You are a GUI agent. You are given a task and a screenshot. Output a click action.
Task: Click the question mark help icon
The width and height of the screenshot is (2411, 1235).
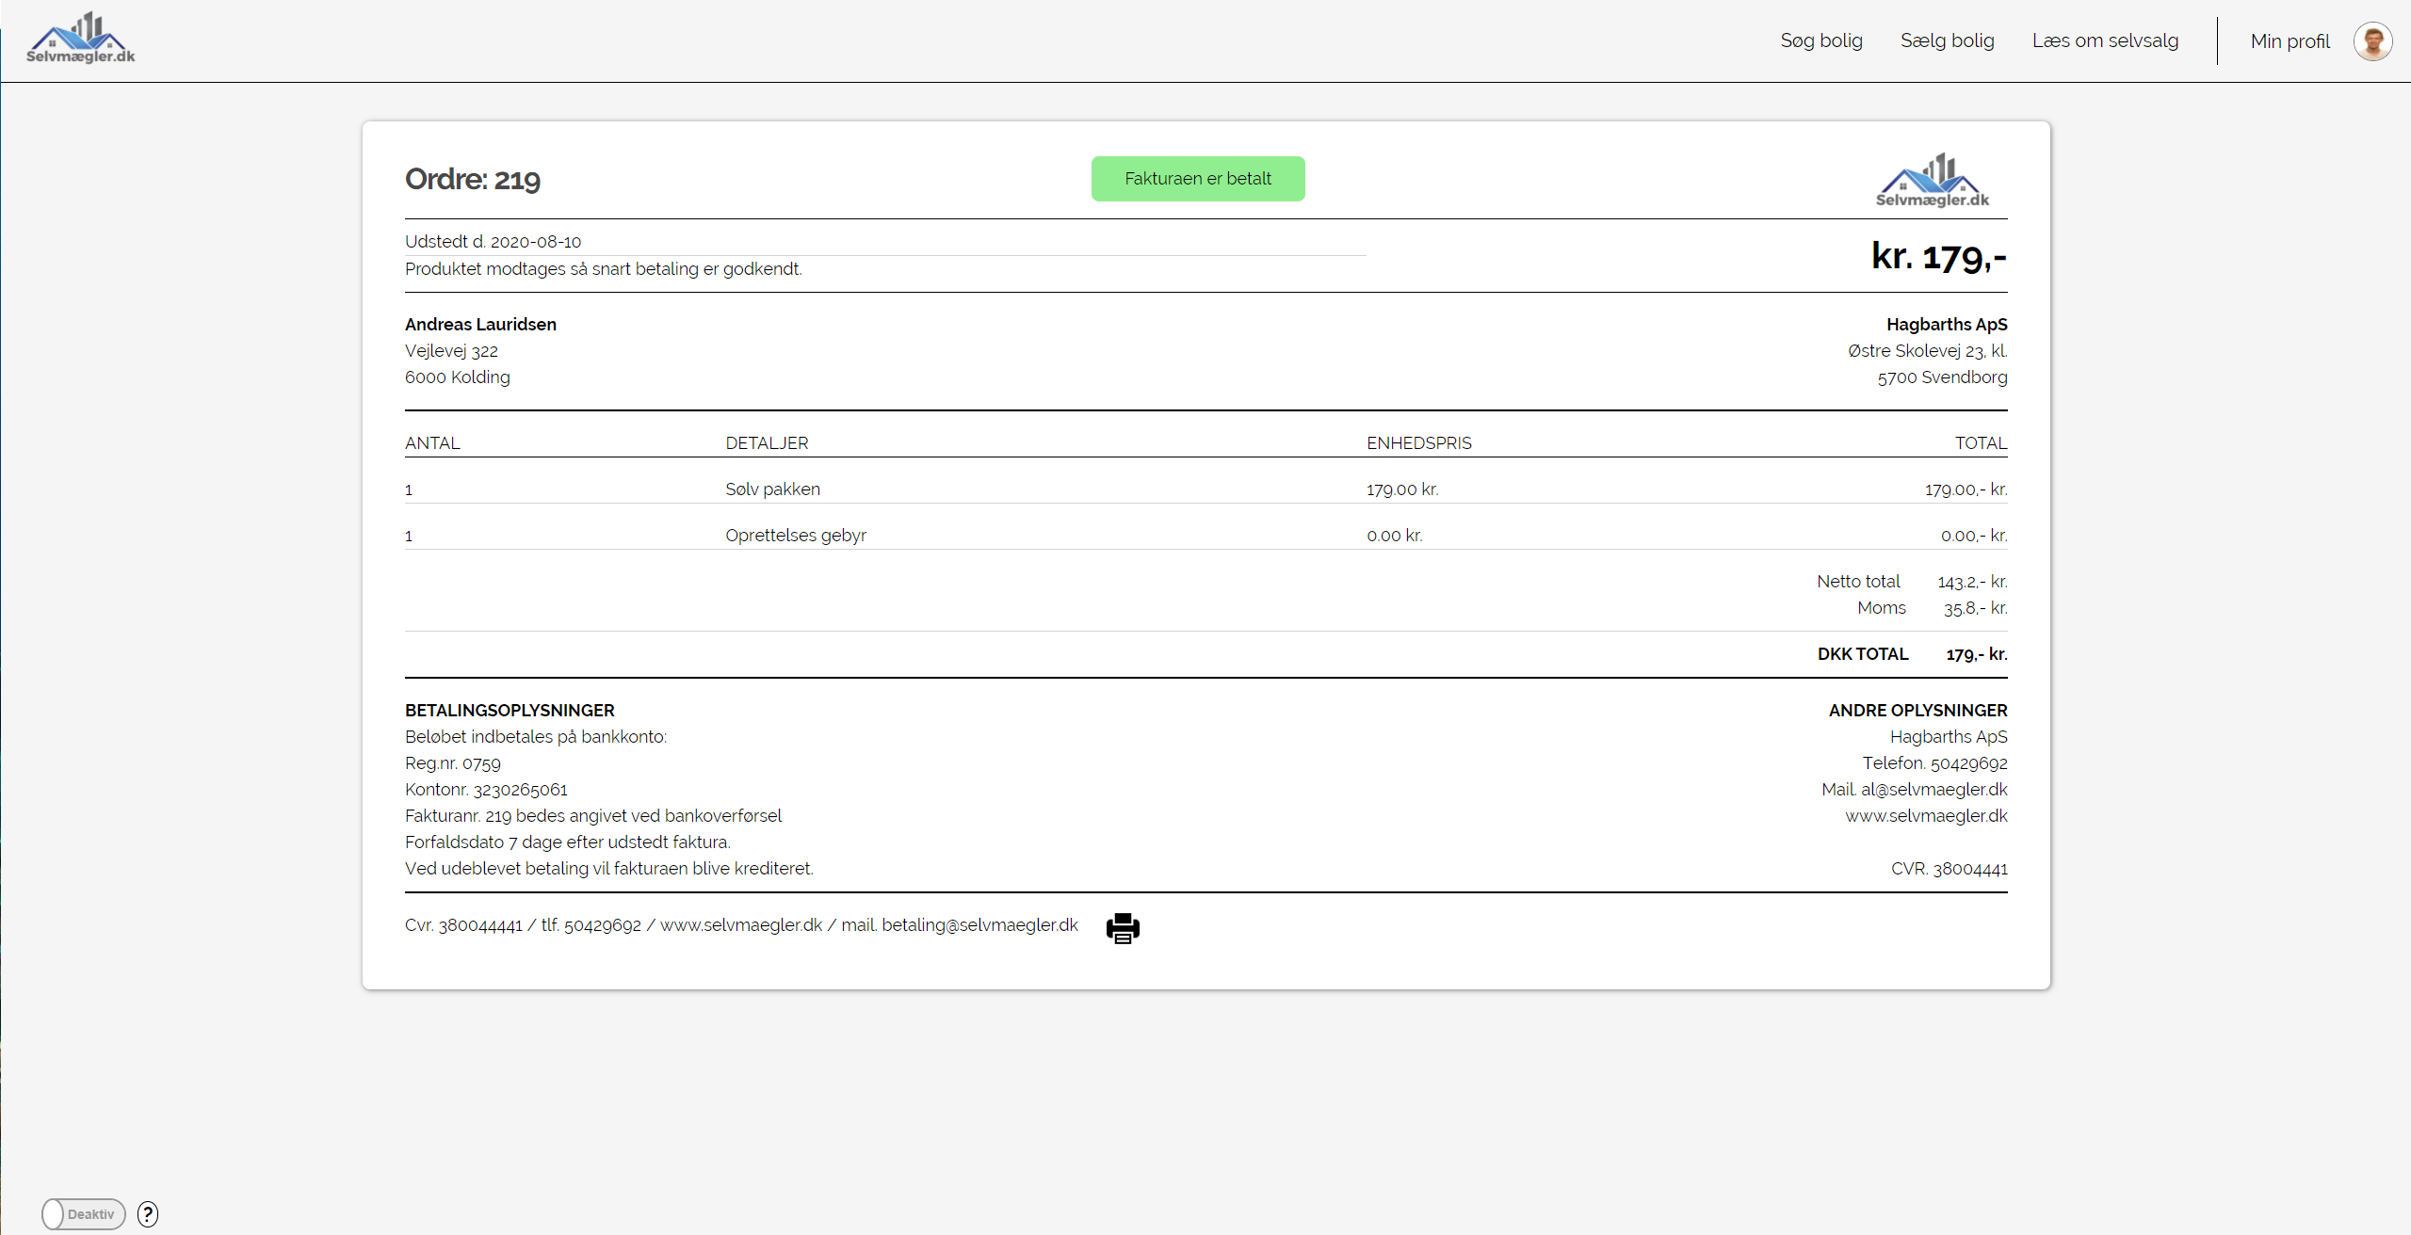148,1213
